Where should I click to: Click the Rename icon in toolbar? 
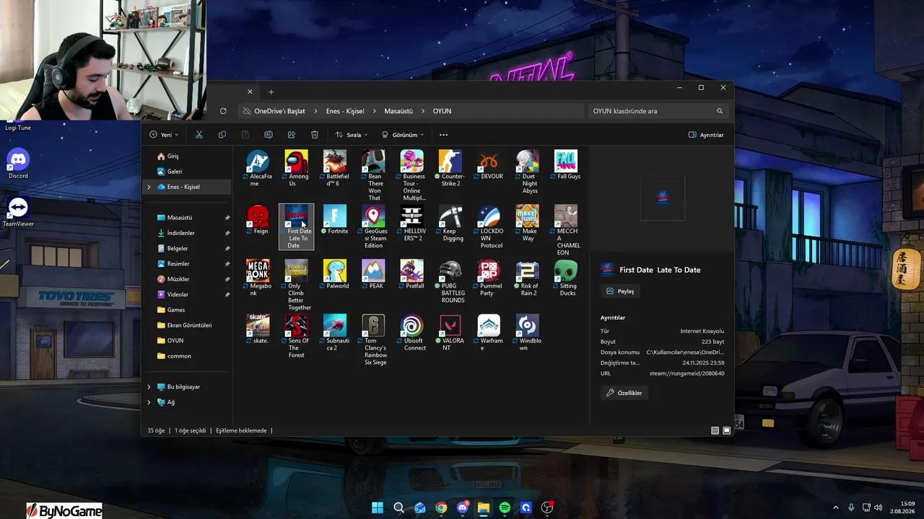269,135
